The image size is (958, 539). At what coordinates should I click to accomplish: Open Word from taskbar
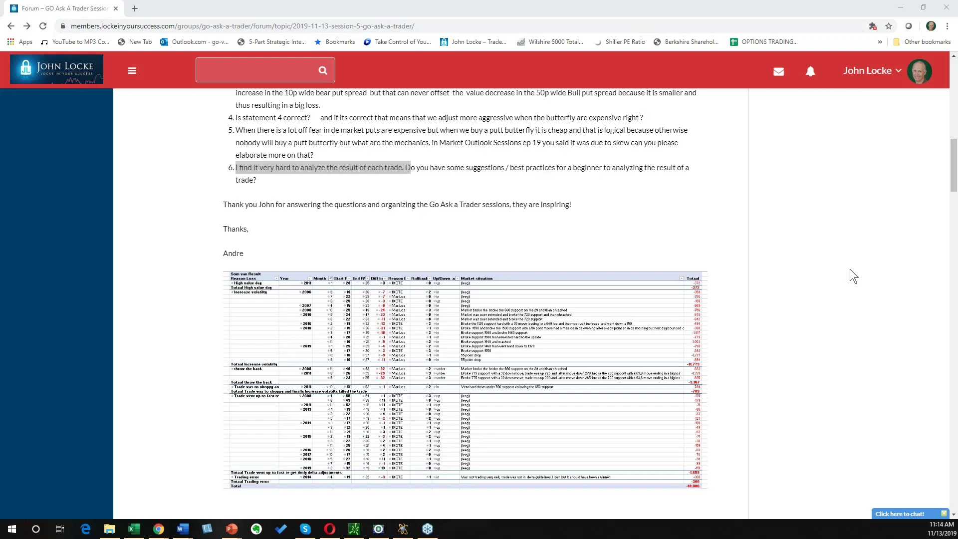pyautogui.click(x=183, y=529)
